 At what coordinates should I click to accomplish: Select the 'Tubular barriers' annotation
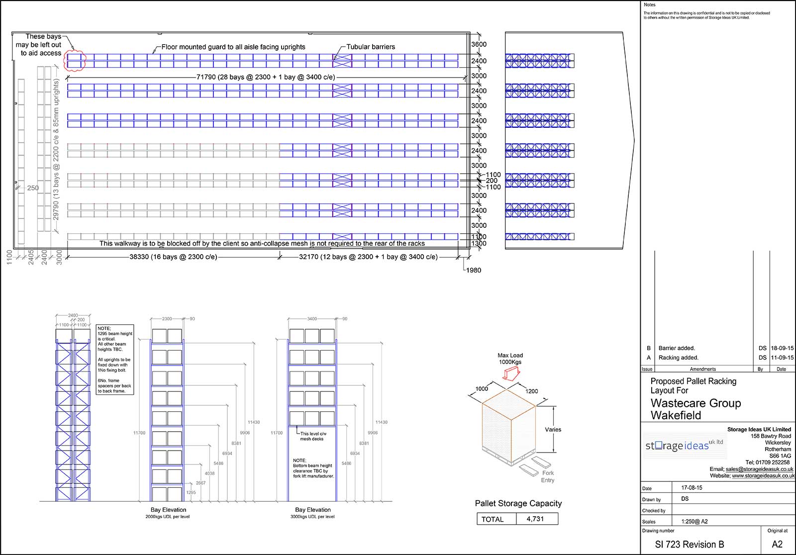[371, 47]
